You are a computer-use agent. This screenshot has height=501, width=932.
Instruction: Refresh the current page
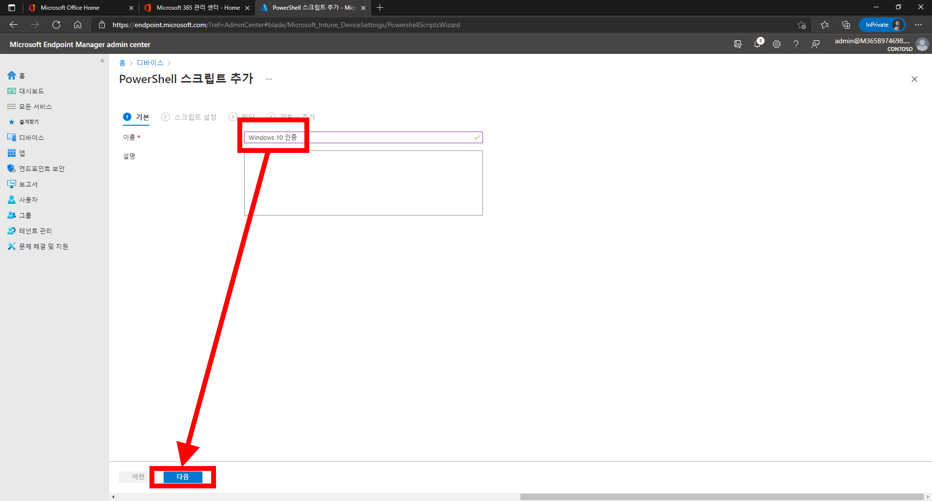click(x=56, y=25)
